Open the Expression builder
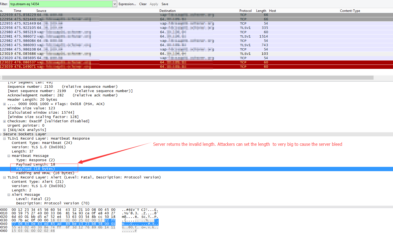393x250 pixels. (x=127, y=4)
